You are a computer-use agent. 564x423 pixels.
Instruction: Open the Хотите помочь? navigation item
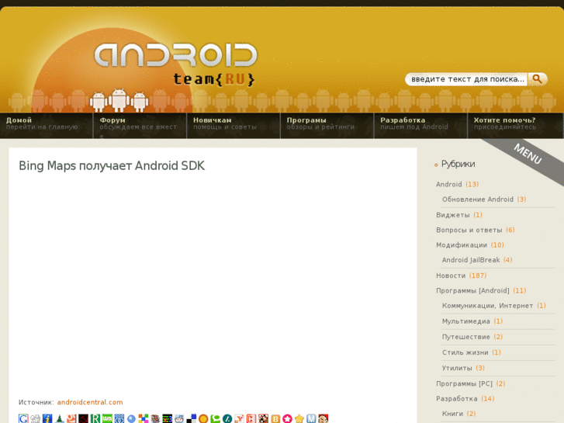coord(515,126)
